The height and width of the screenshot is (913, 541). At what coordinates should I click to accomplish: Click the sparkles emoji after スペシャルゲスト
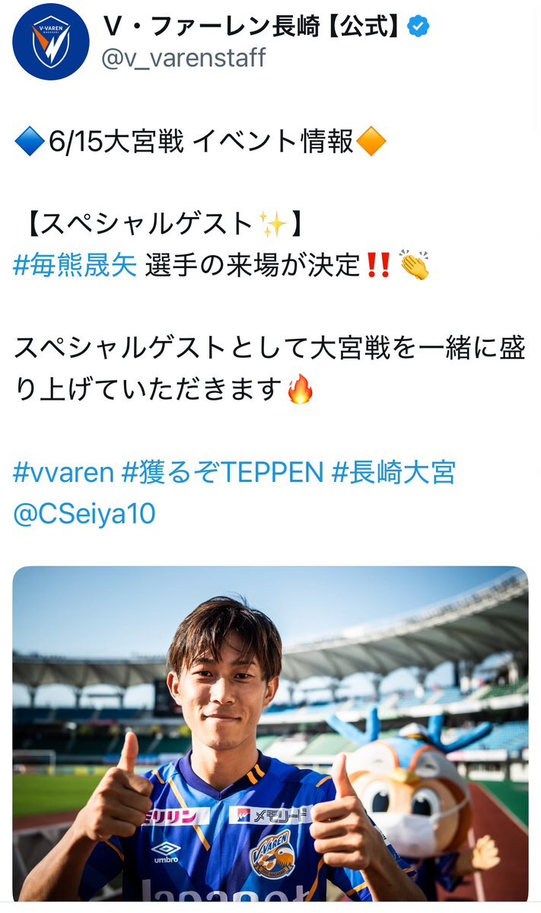click(272, 224)
